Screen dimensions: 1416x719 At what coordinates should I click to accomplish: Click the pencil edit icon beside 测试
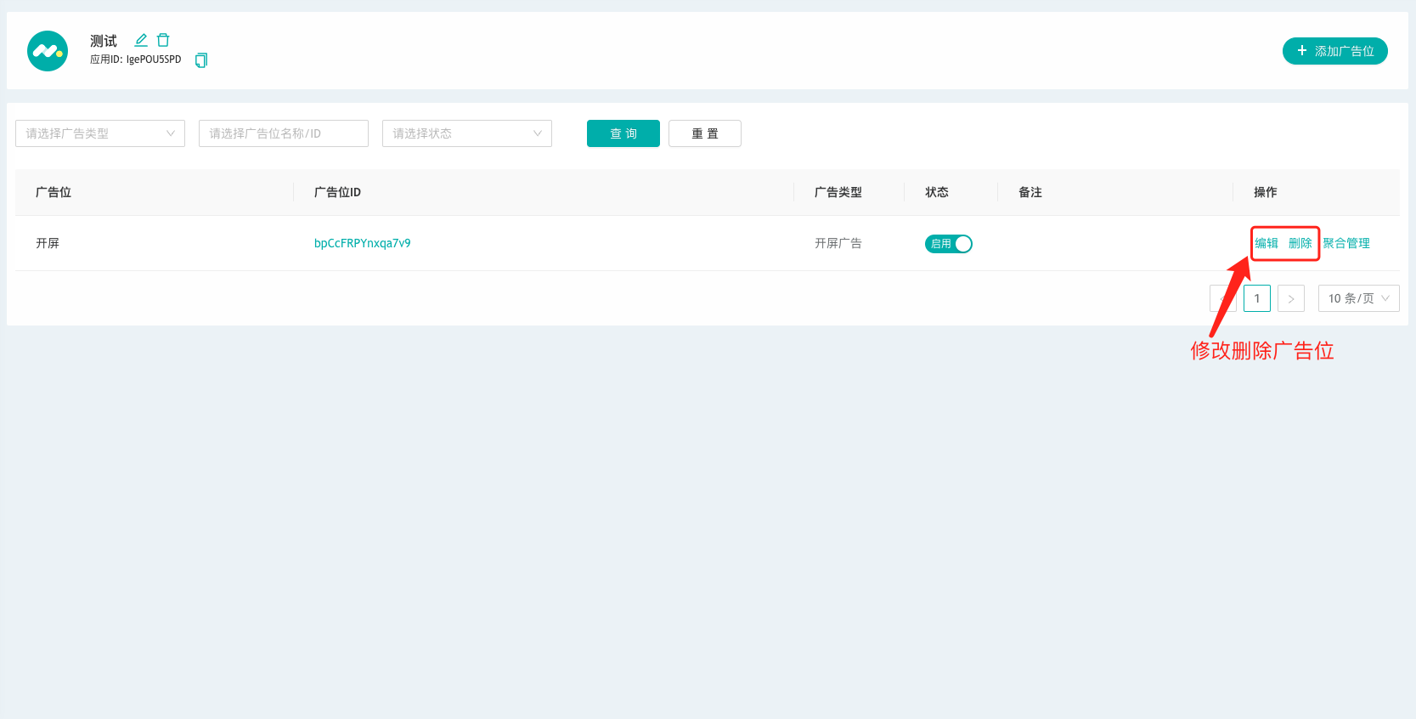pyautogui.click(x=141, y=40)
